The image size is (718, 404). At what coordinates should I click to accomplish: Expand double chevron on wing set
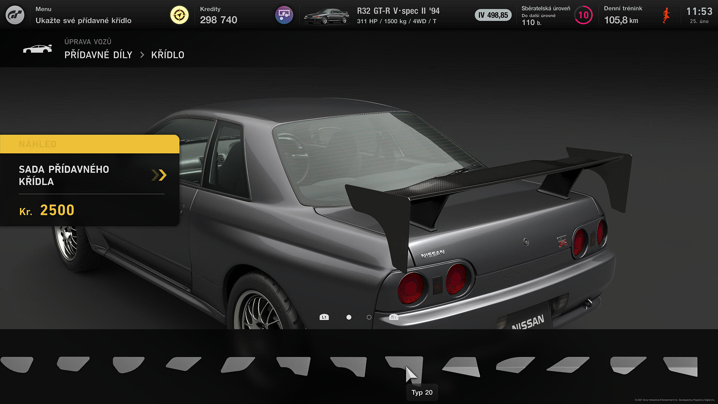tap(159, 175)
